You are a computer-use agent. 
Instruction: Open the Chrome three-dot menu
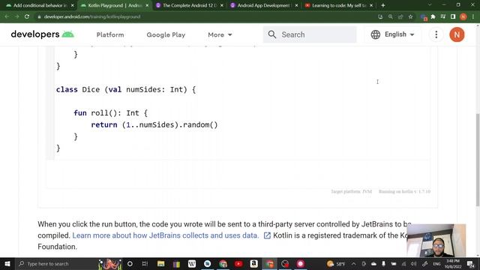click(473, 16)
